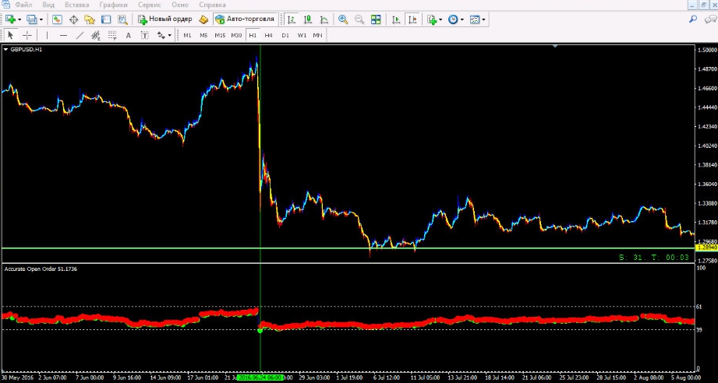718x383 pixels.
Task: Open the Navigator panel star icon
Action: tap(90, 19)
